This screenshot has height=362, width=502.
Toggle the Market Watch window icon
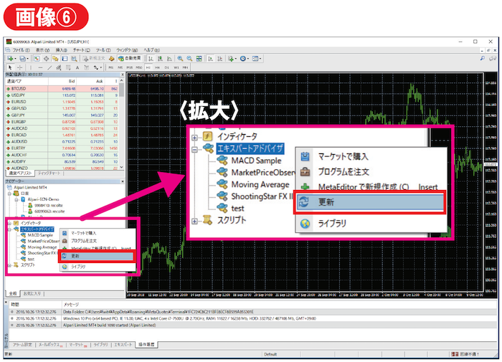coord(37,59)
